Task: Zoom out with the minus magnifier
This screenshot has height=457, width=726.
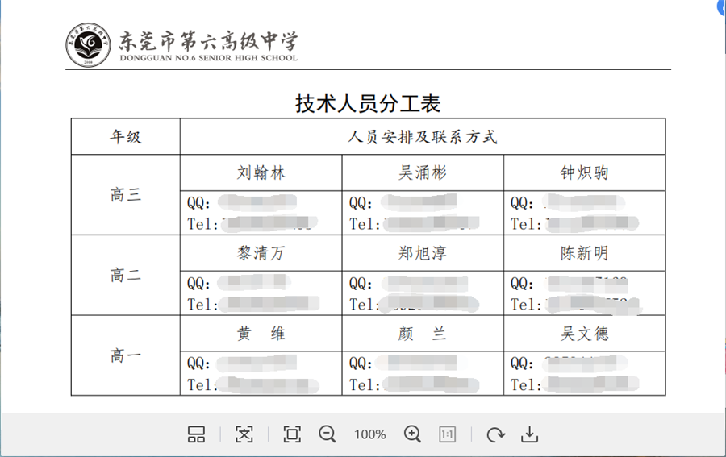Action: 328,434
